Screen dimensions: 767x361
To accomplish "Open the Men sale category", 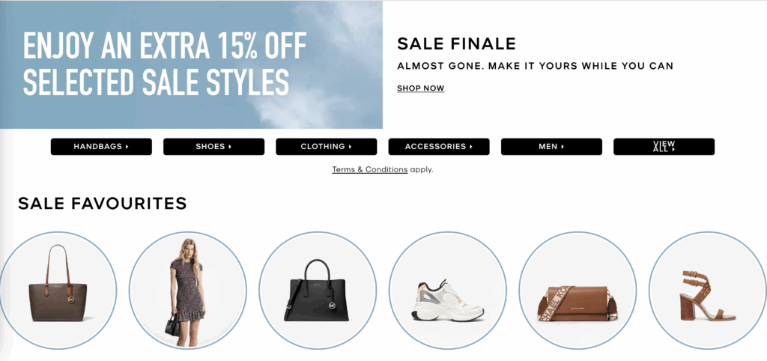I will [x=551, y=147].
